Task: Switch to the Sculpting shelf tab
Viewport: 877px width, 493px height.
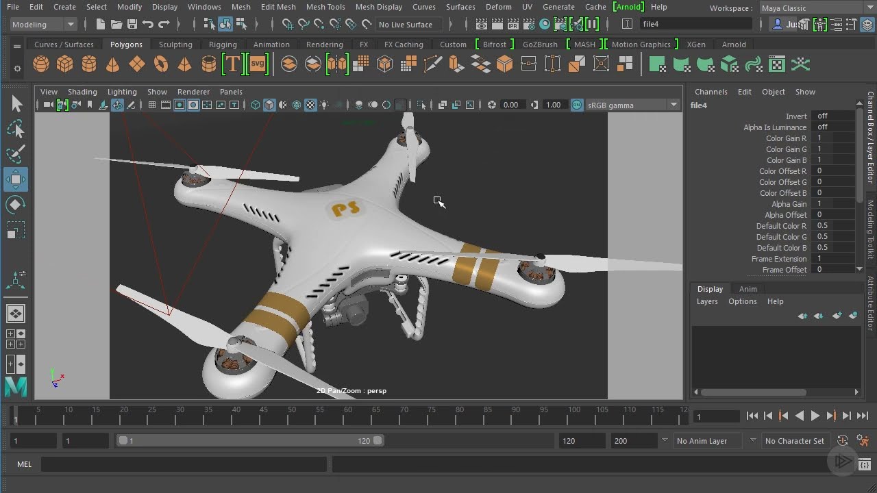Action: point(175,45)
